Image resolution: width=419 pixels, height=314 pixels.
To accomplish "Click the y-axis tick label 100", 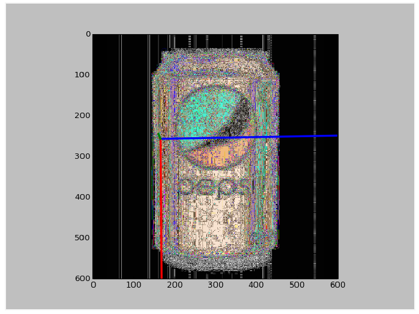I will 82,75.
